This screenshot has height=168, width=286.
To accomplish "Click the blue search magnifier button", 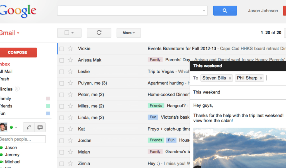I will click(x=225, y=11).
